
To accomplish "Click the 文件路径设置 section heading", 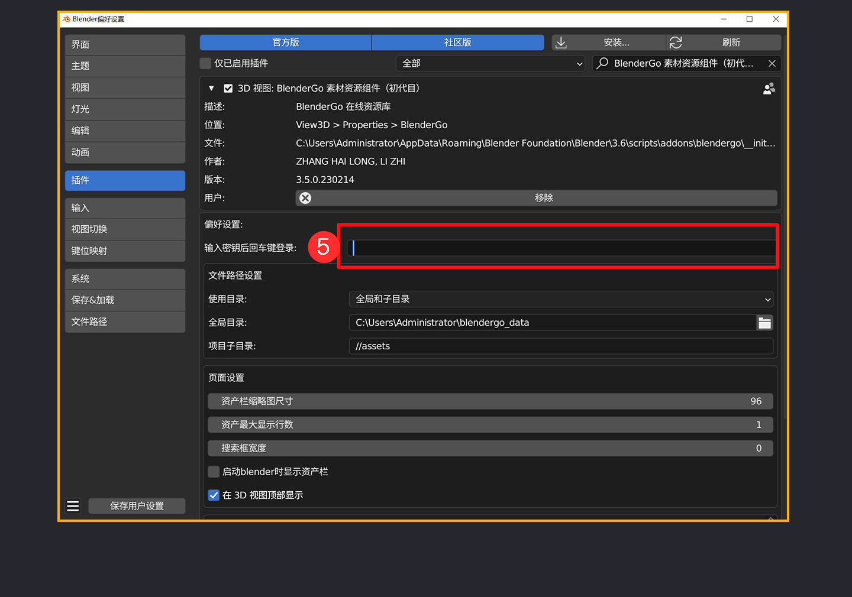I will point(235,275).
